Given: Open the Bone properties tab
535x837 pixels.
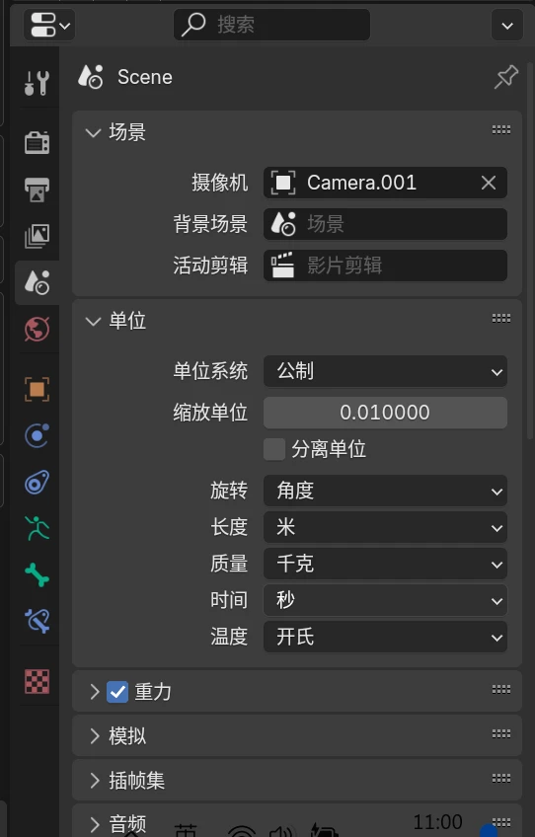Looking at the screenshot, I should [37, 574].
